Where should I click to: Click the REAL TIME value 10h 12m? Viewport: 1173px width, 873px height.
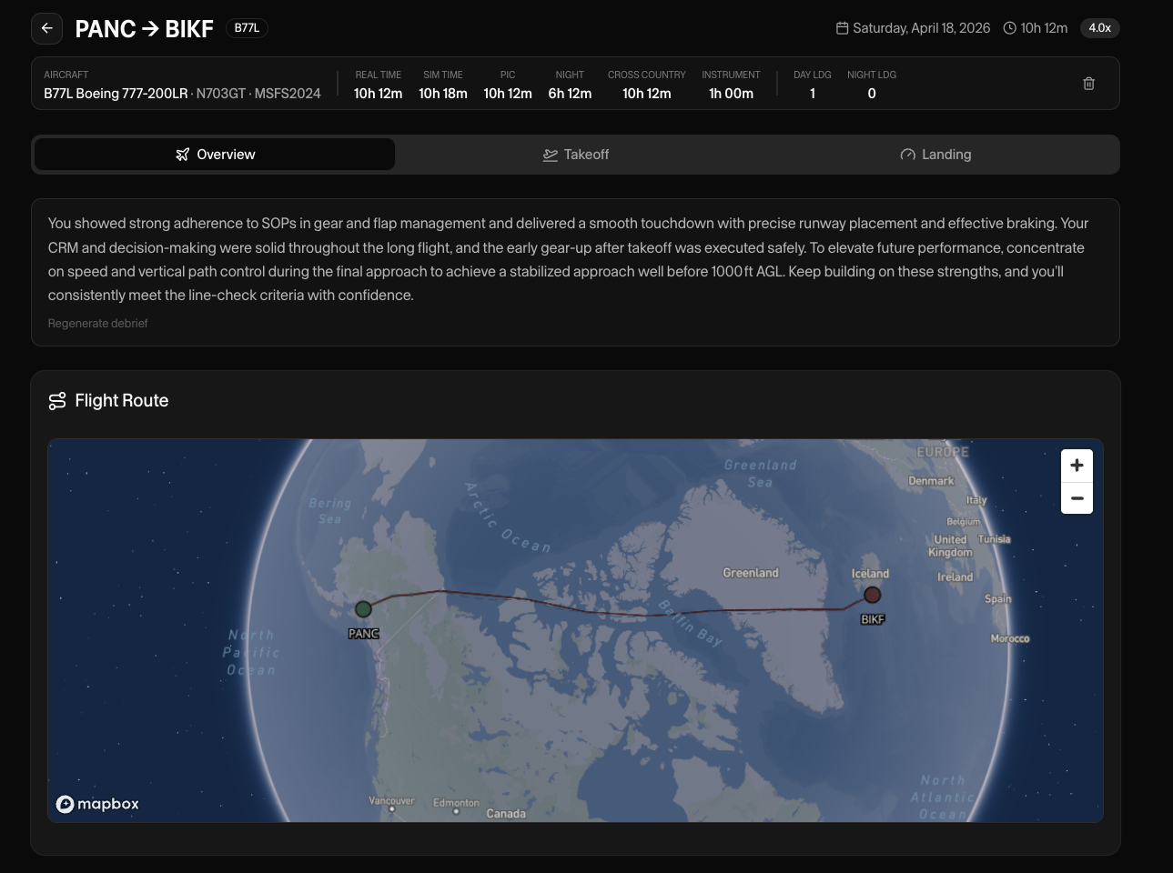[x=378, y=94]
